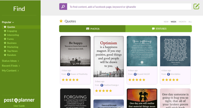The height and width of the screenshot is (108, 203).
Task: Click the gold star beside the Quotes heading
Action: point(61,21)
